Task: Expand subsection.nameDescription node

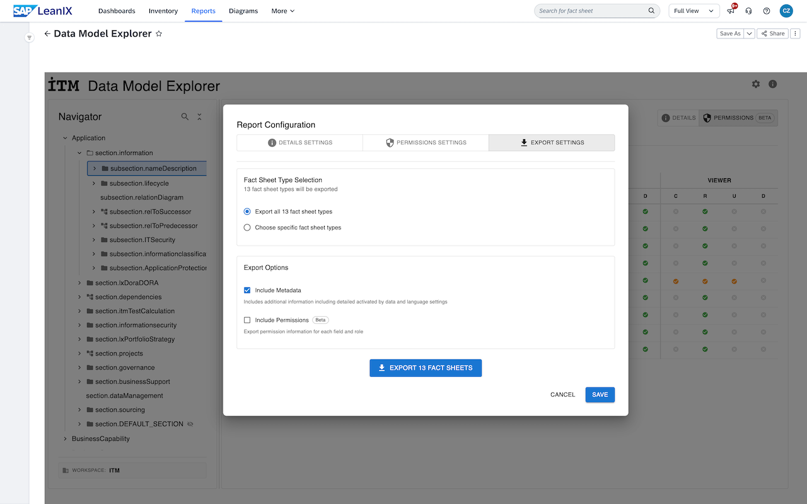Action: pyautogui.click(x=94, y=168)
